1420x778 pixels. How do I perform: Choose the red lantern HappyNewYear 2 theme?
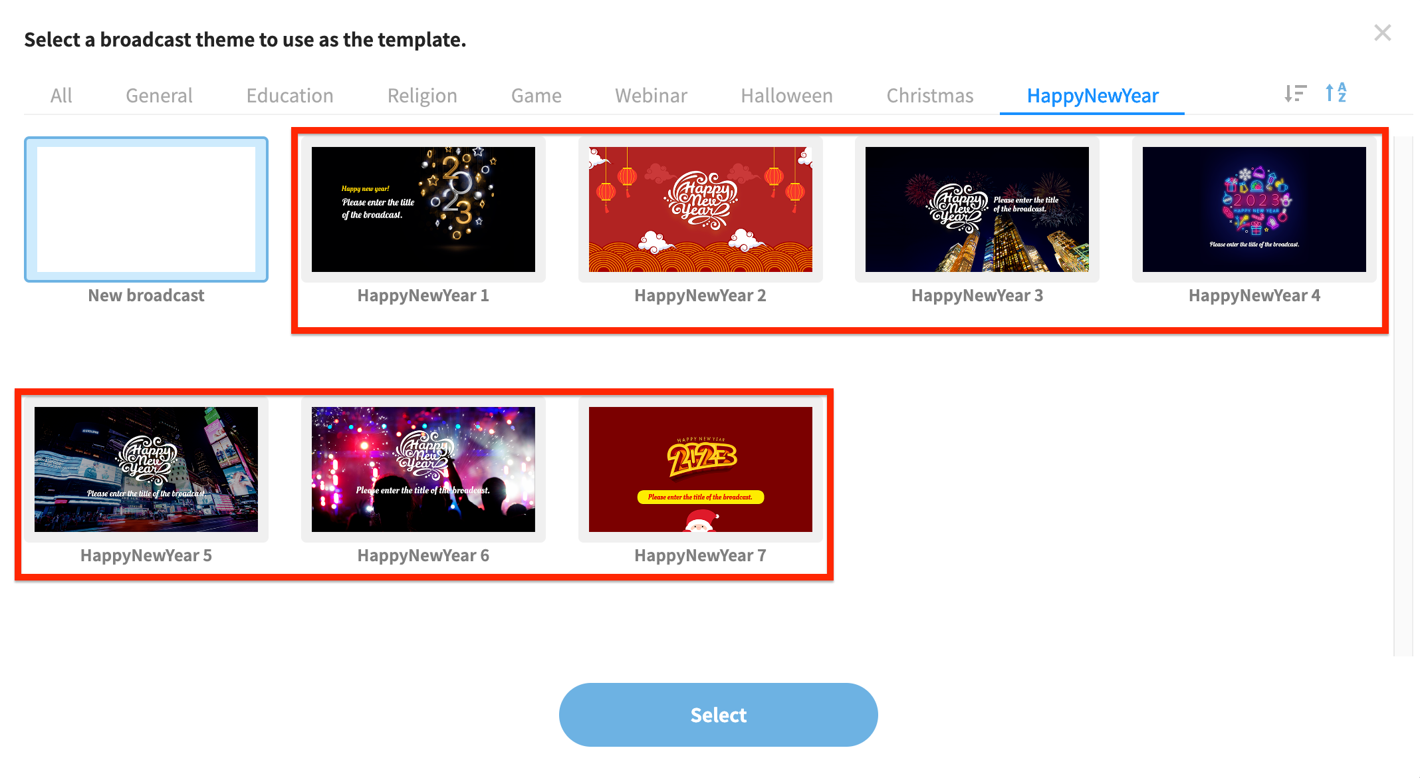click(x=701, y=209)
